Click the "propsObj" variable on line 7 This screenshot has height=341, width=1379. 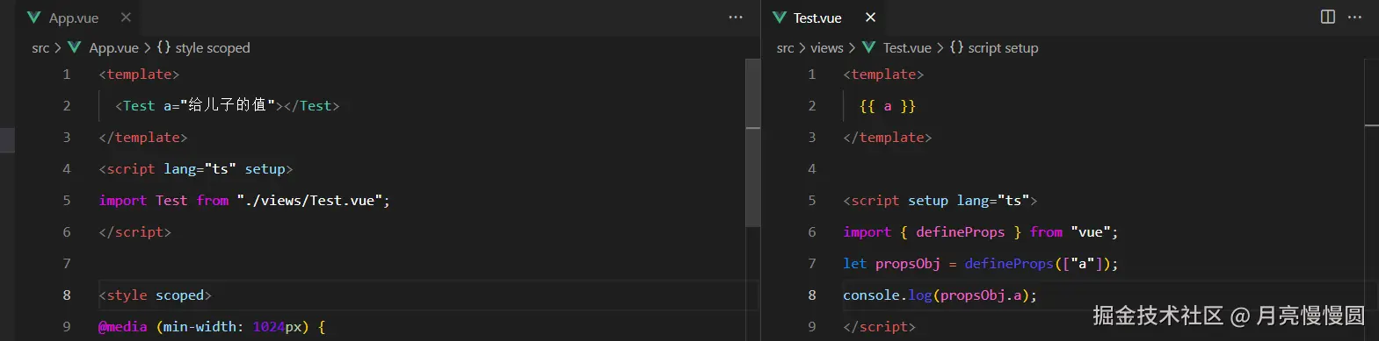(x=908, y=264)
